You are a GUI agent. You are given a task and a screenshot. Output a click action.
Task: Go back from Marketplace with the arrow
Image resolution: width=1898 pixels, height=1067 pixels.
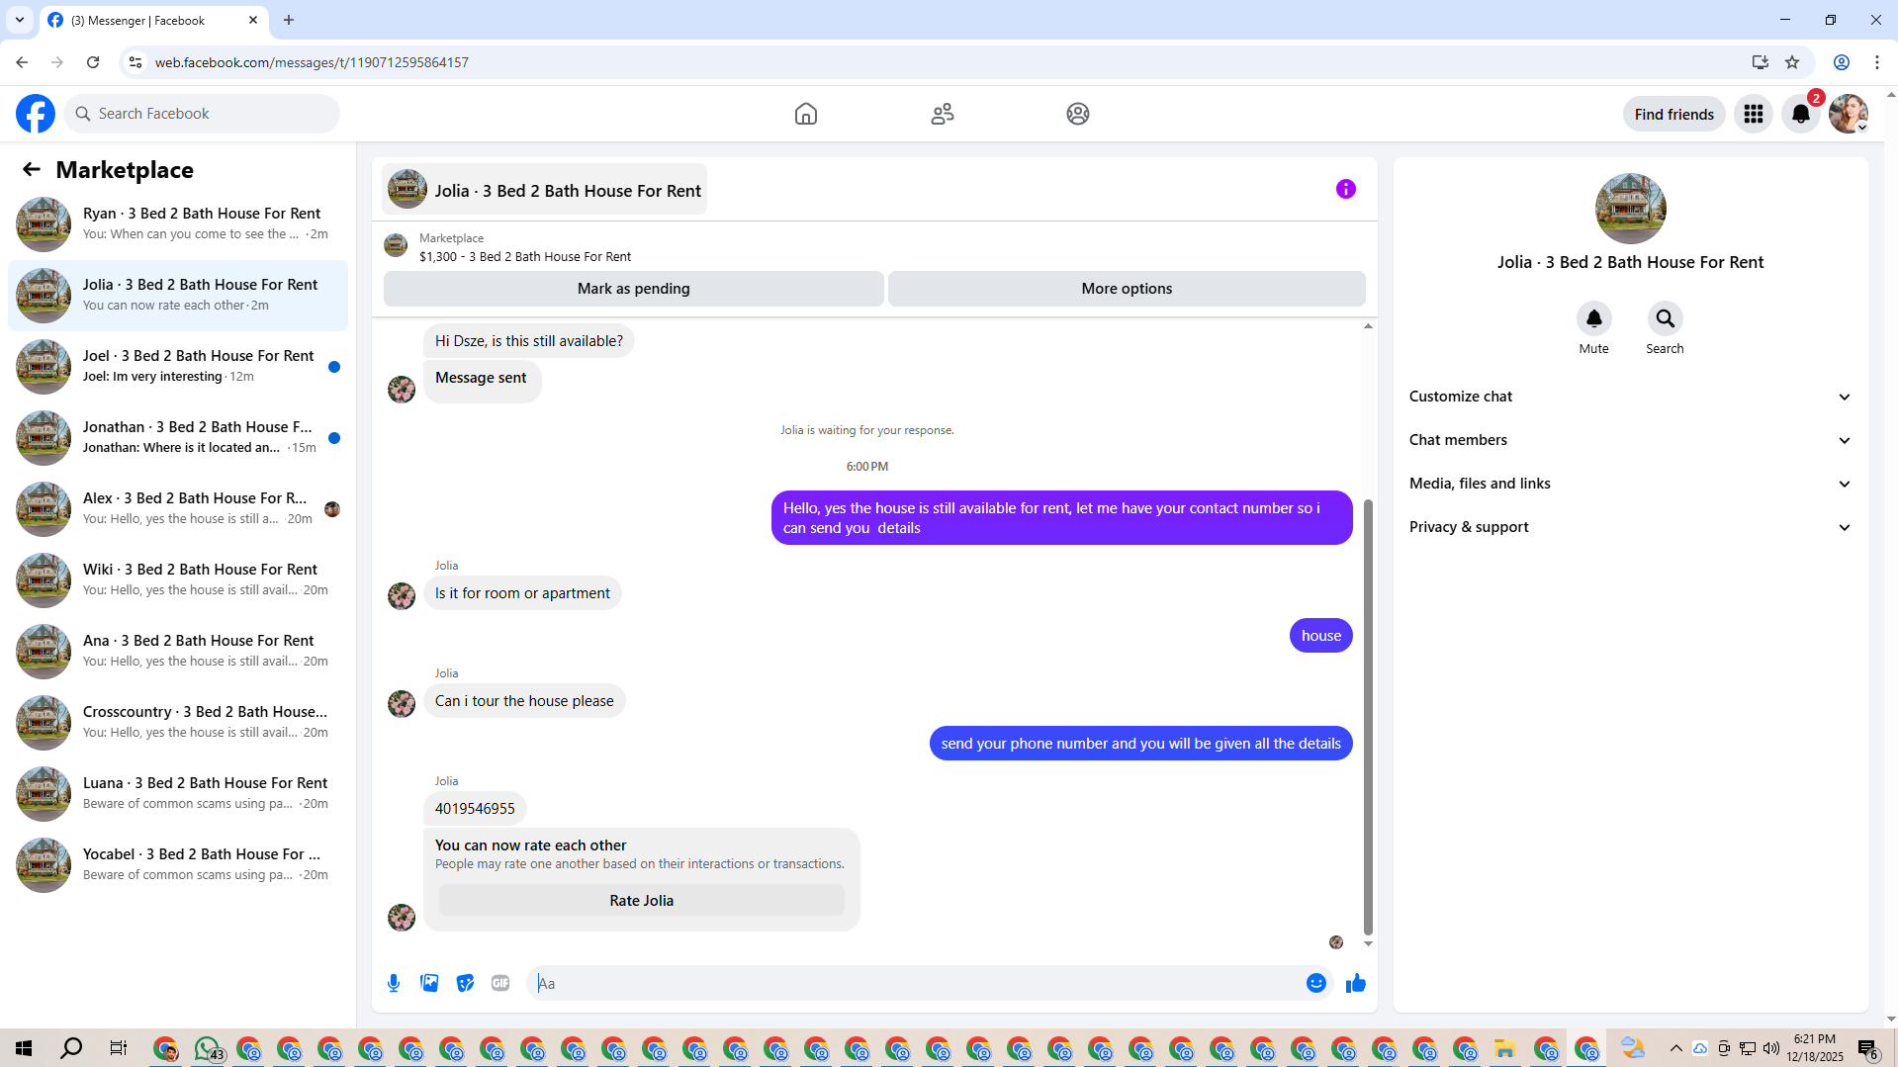(32, 169)
